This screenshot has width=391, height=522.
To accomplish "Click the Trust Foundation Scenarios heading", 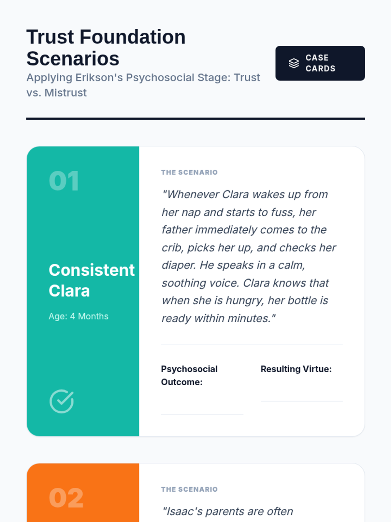I will click(x=106, y=48).
